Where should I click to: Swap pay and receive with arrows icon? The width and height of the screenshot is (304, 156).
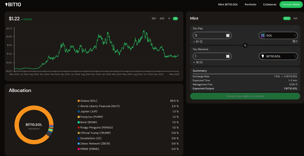[x=245, y=45]
